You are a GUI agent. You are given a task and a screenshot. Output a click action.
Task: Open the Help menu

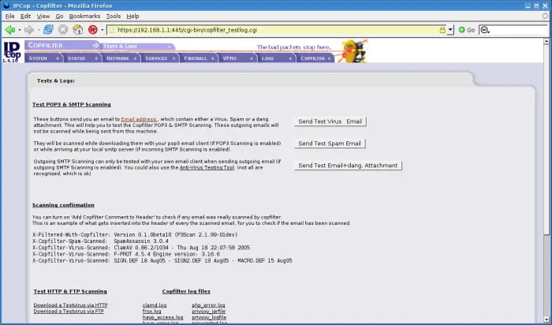(x=132, y=17)
